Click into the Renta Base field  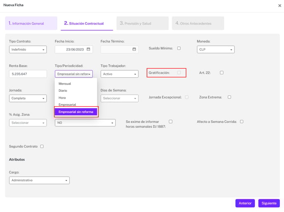coord(28,74)
